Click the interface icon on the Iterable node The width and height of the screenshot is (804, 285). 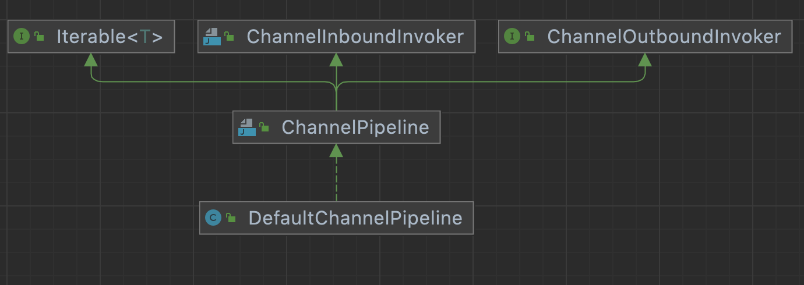coord(22,37)
